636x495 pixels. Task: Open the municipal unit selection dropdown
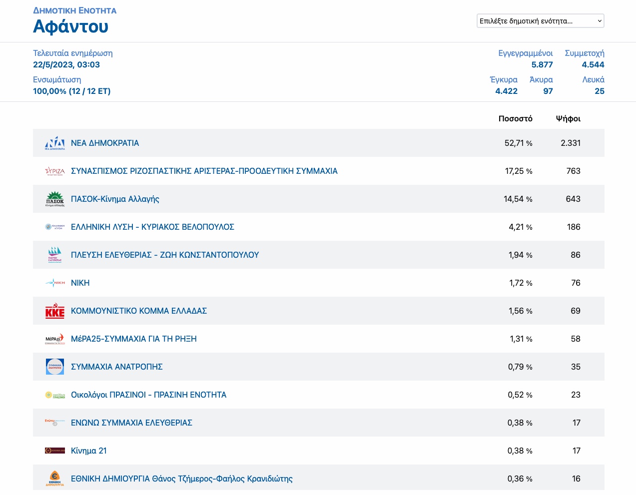click(x=541, y=21)
